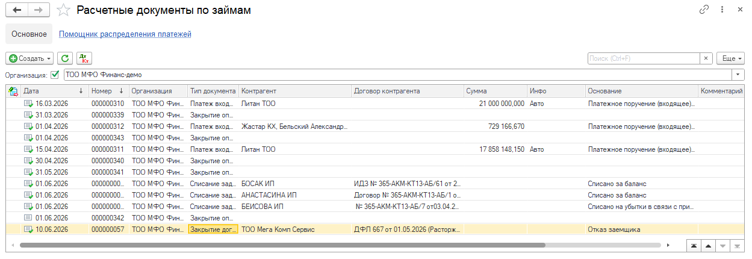Select the highlighted Закрытие дог... type cell

pos(213,229)
